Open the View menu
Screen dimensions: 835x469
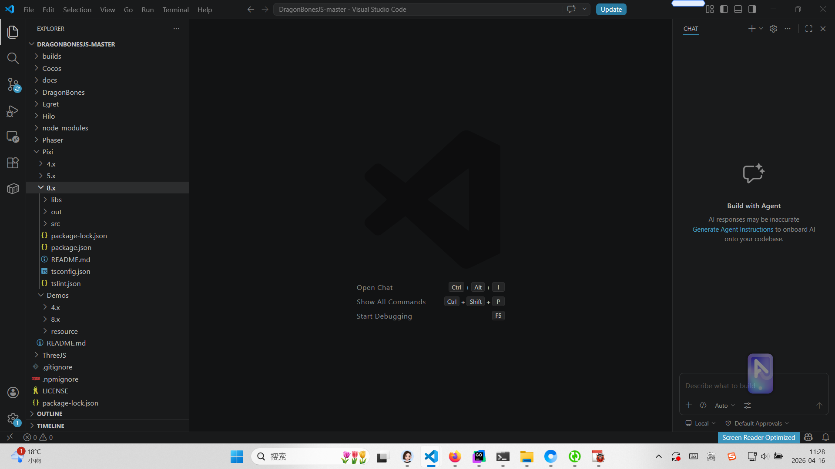(x=107, y=9)
